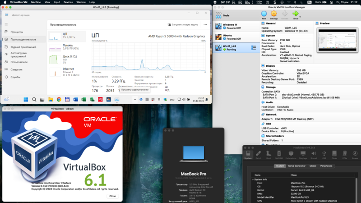Select Память graph in performance list

(x=67, y=47)
